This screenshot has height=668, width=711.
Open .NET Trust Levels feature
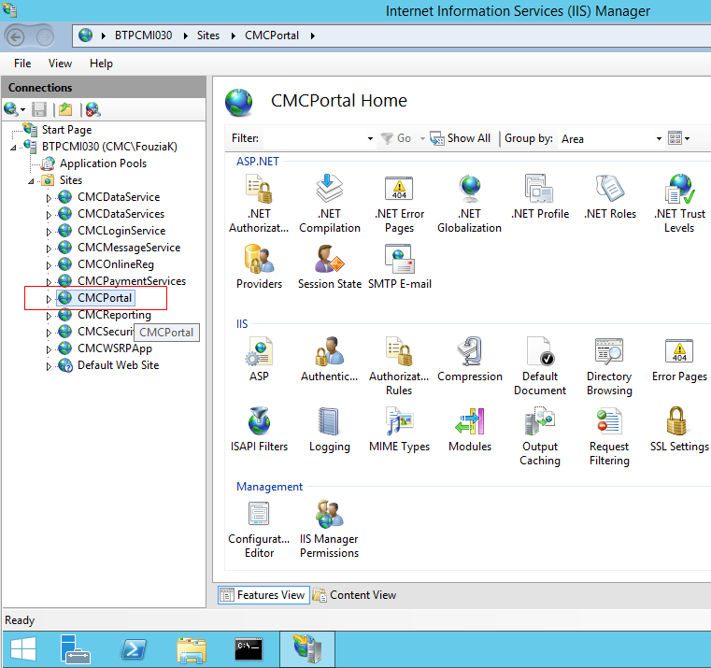[x=679, y=204]
